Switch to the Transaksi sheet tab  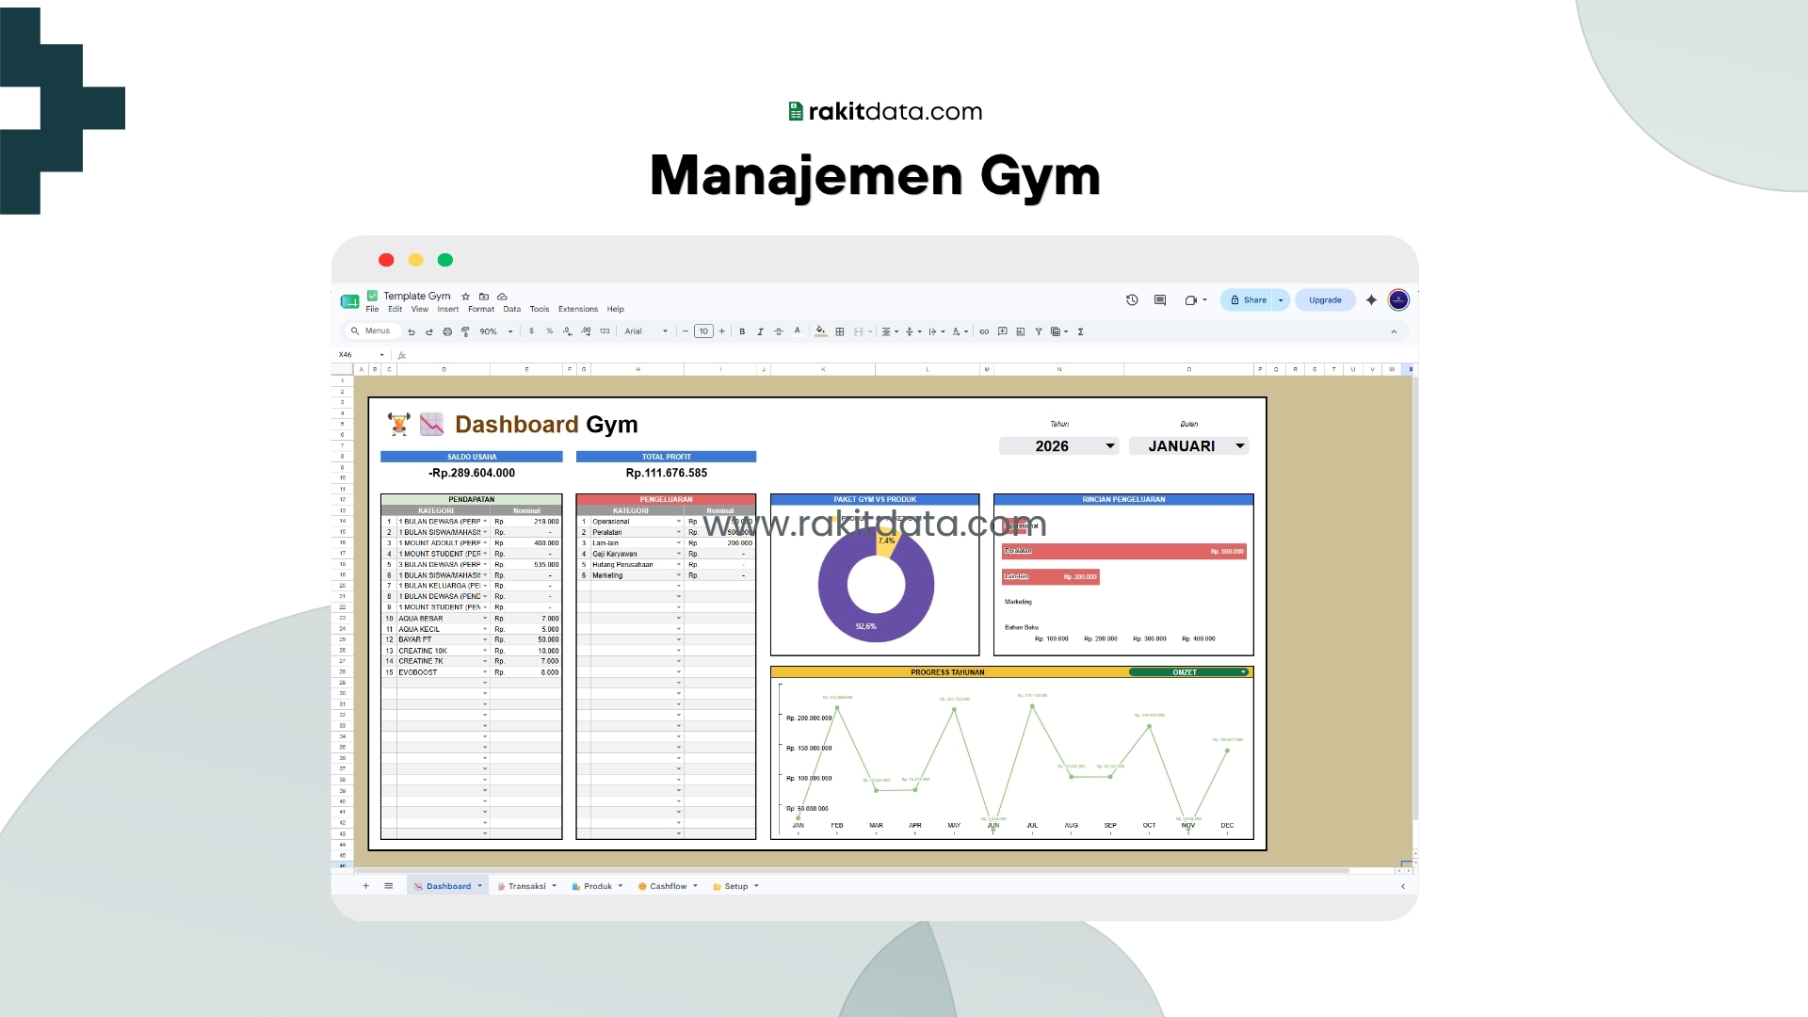click(x=527, y=886)
